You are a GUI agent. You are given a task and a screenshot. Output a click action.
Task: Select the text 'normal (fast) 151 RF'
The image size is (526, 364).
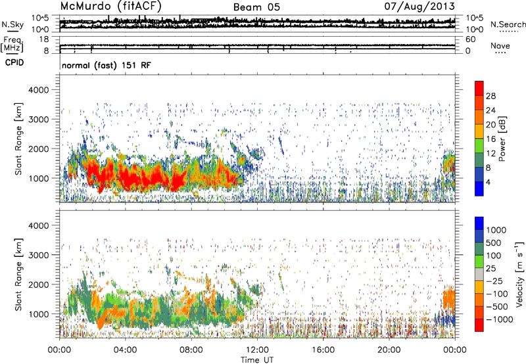107,65
